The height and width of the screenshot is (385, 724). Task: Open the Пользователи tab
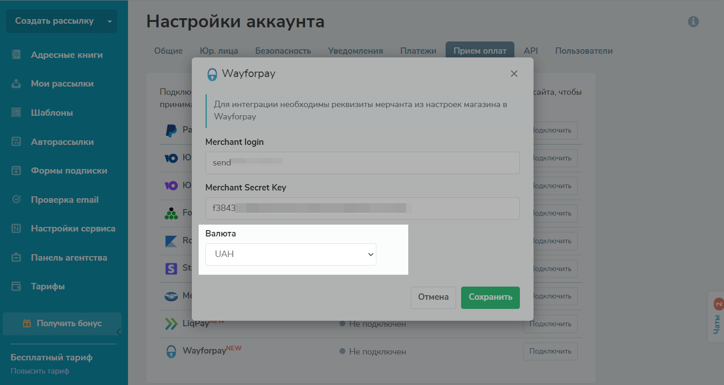[x=584, y=51]
